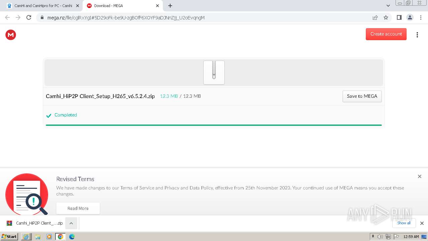This screenshot has width=428, height=241.
Task: Click the Revised Terms document illustration
Action: (x=27, y=194)
